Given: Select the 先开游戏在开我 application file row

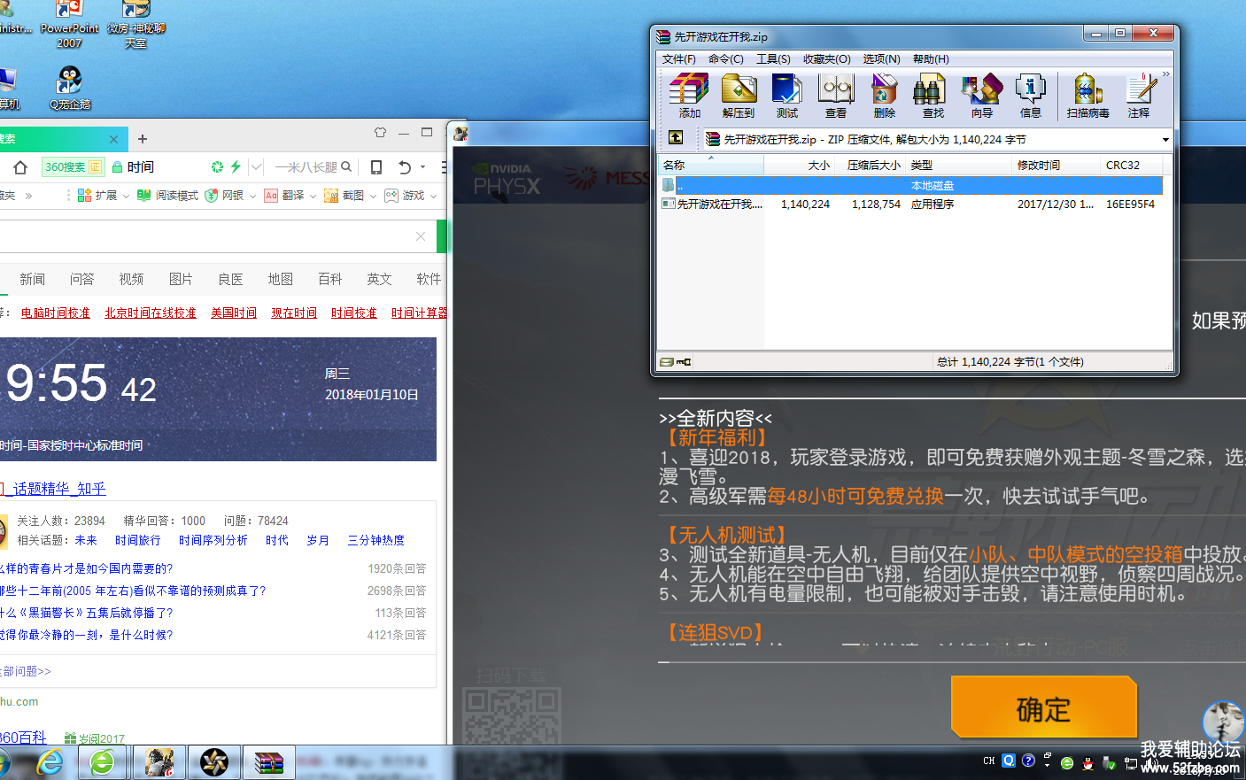Looking at the screenshot, I should point(910,205).
